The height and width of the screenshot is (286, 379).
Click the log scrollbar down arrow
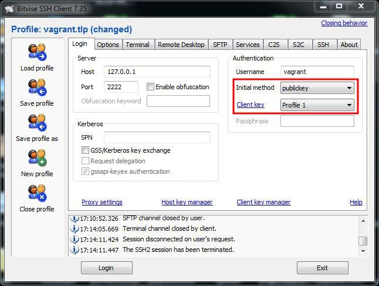click(363, 251)
